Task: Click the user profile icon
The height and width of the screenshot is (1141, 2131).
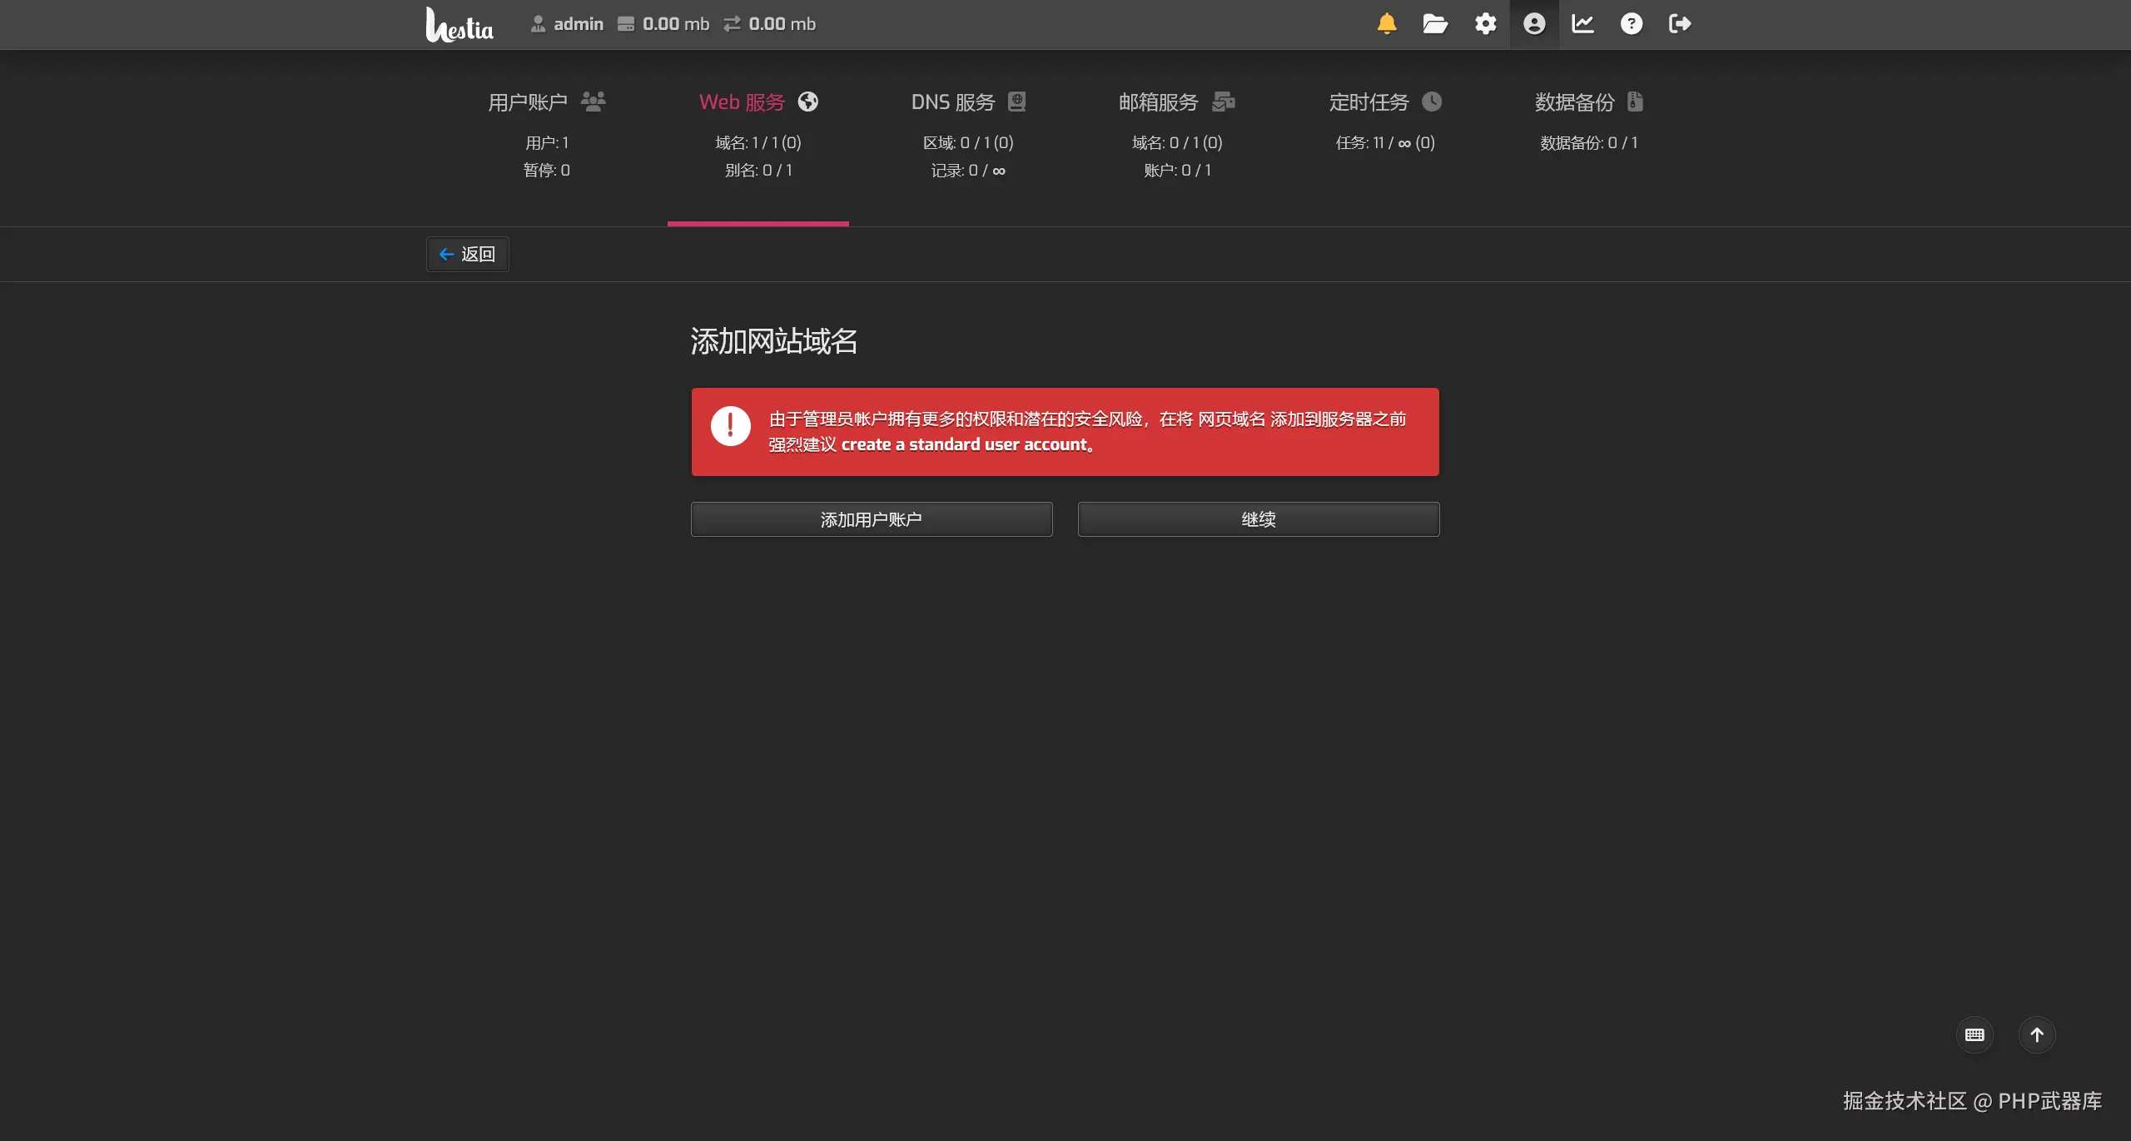Action: click(x=1534, y=24)
